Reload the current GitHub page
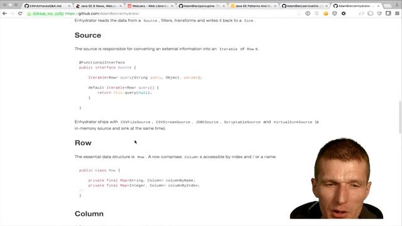402x226 pixels. click(20, 13)
